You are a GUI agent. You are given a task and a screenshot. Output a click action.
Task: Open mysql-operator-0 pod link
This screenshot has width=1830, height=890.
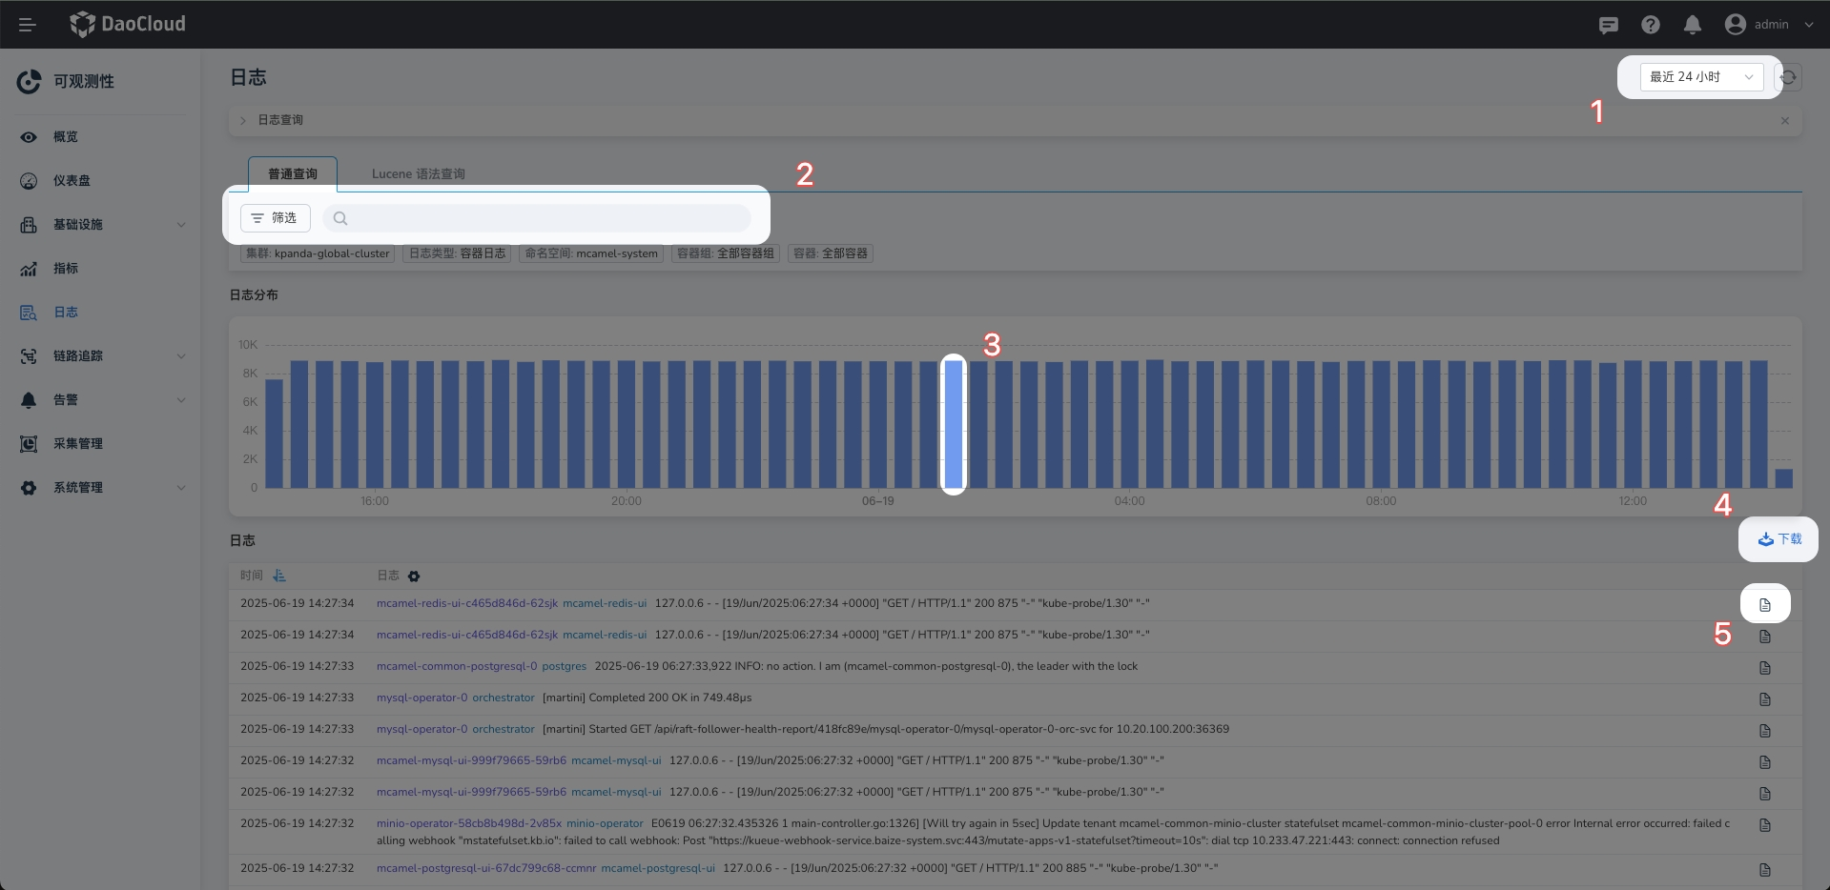422,698
